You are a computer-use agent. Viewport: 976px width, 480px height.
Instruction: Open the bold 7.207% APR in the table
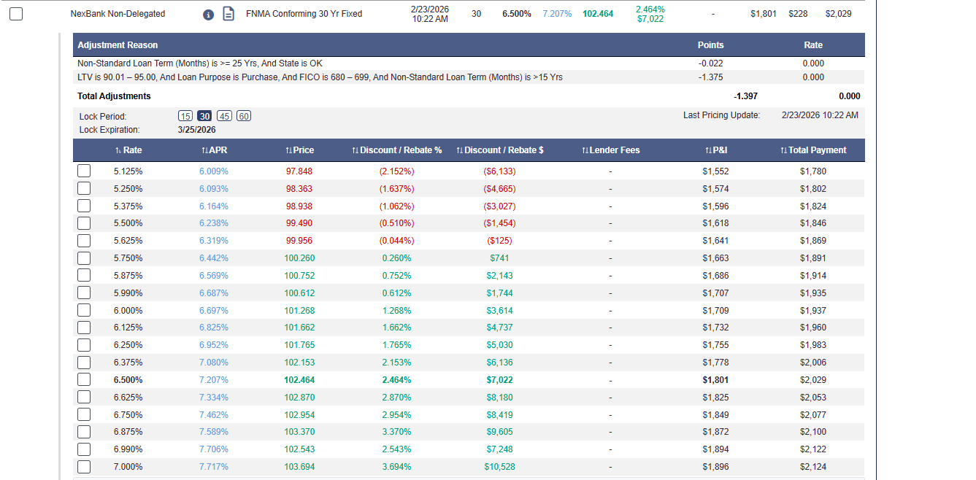(x=214, y=380)
